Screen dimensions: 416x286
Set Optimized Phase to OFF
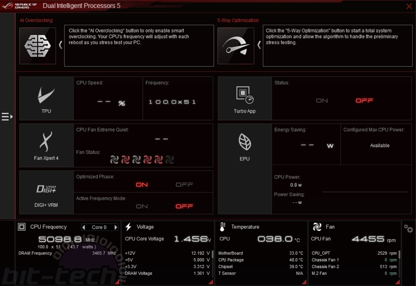point(184,185)
